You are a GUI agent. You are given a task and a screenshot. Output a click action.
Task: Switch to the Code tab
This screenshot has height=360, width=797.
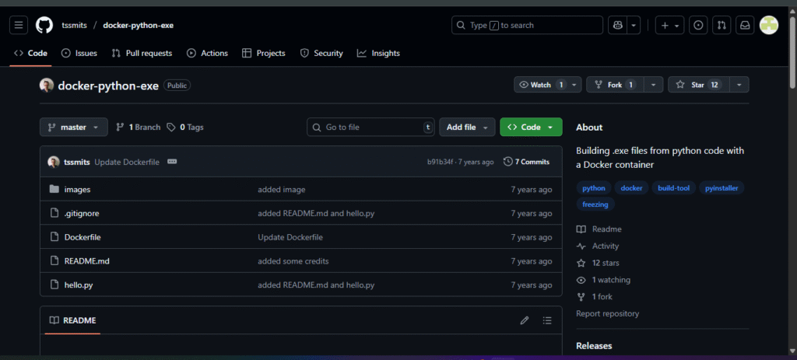pos(30,54)
